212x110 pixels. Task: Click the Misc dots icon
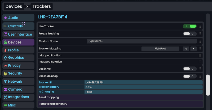point(5,105)
